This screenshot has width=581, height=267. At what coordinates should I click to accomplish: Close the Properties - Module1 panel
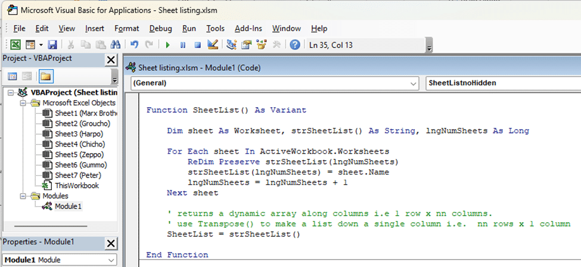click(110, 243)
